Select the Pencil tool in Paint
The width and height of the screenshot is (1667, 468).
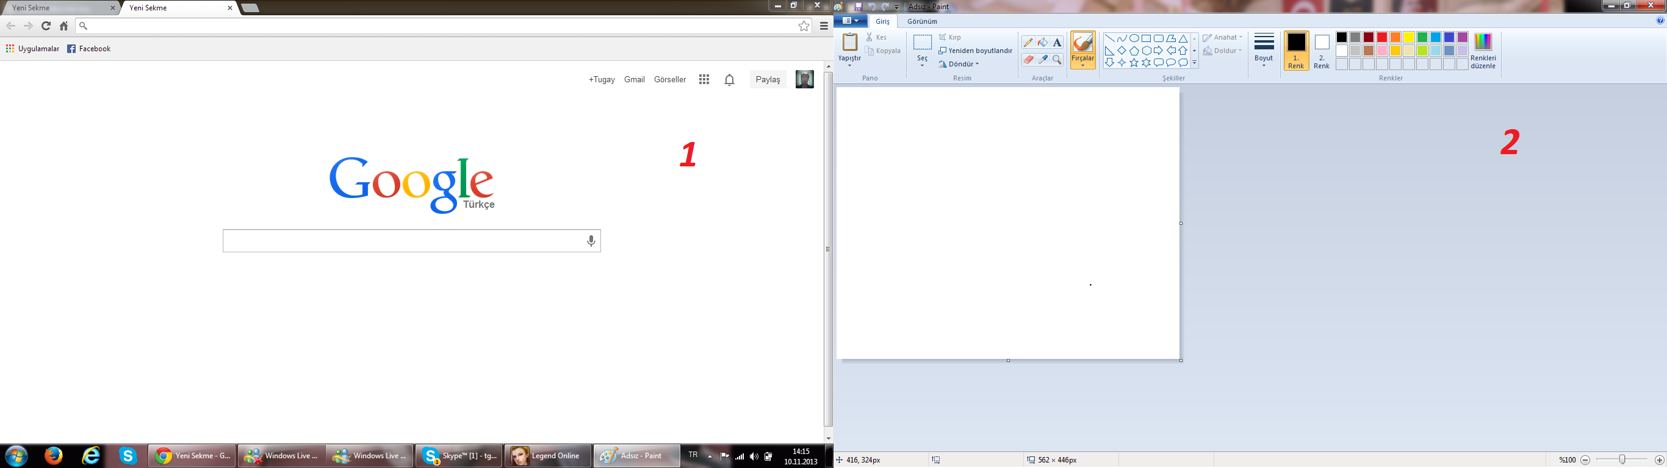point(1028,43)
